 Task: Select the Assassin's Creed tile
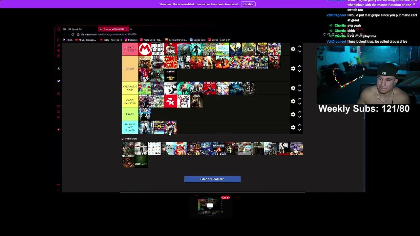197,88
